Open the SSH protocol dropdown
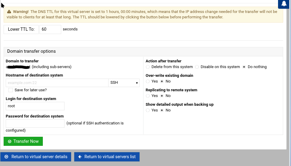The width and height of the screenshot is (291, 166). click(x=124, y=83)
